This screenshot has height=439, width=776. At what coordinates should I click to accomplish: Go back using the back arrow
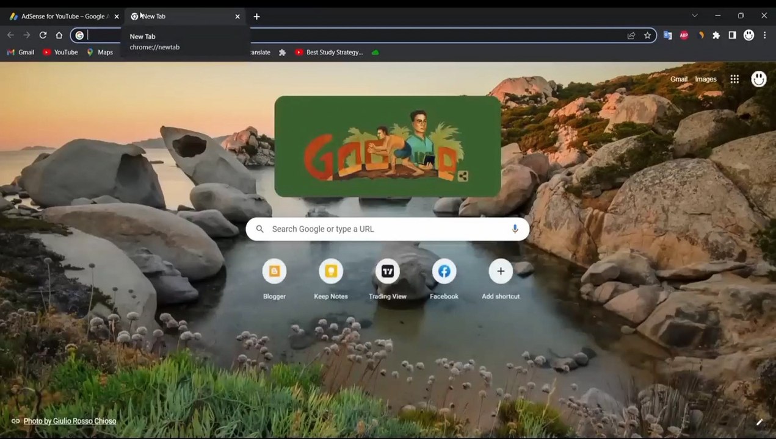tap(10, 35)
